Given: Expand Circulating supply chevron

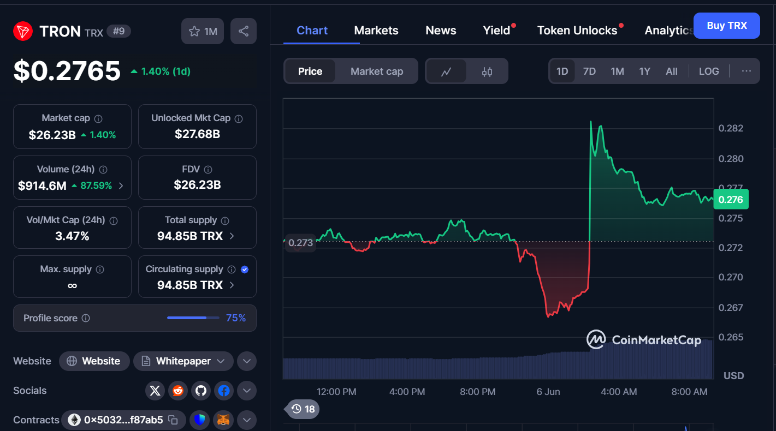Looking at the screenshot, I should click(x=232, y=285).
